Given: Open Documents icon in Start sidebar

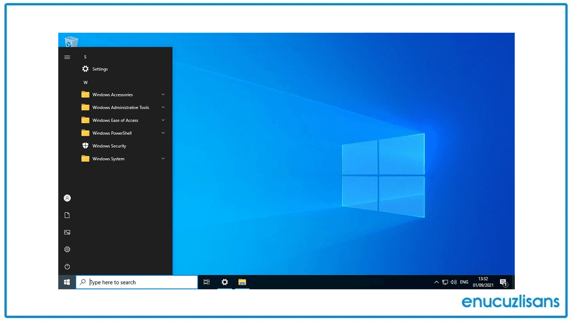Looking at the screenshot, I should click(67, 215).
